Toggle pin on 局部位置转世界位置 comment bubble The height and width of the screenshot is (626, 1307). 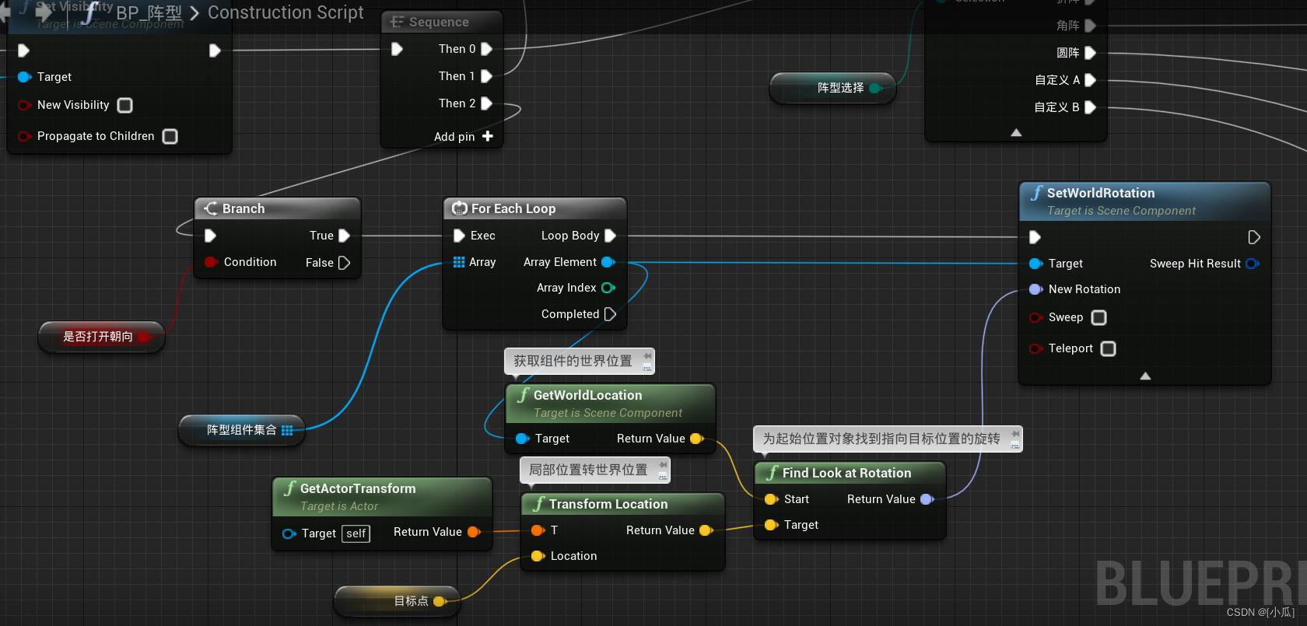tap(663, 465)
